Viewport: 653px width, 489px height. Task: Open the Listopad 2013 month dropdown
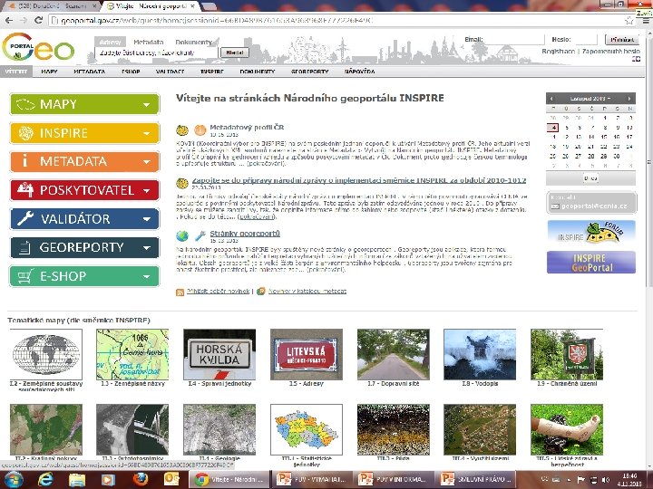tap(590, 99)
